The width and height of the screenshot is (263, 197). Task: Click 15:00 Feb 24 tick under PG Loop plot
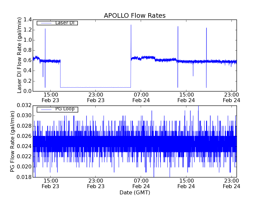186,183
